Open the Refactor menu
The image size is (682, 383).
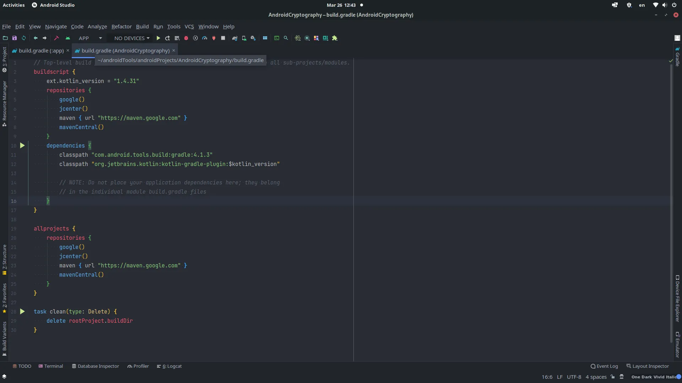point(121,27)
